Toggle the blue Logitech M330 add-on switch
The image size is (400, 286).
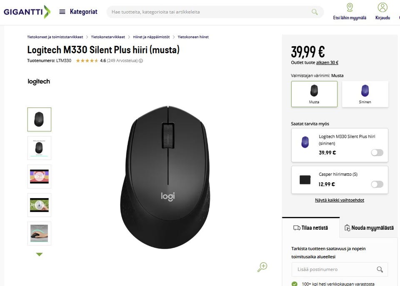tap(377, 153)
